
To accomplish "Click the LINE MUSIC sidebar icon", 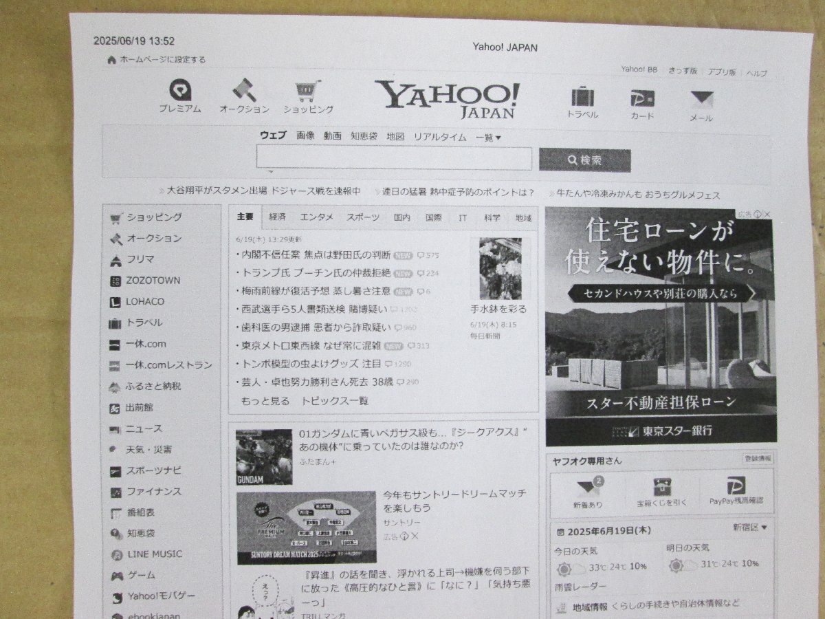I will (117, 555).
